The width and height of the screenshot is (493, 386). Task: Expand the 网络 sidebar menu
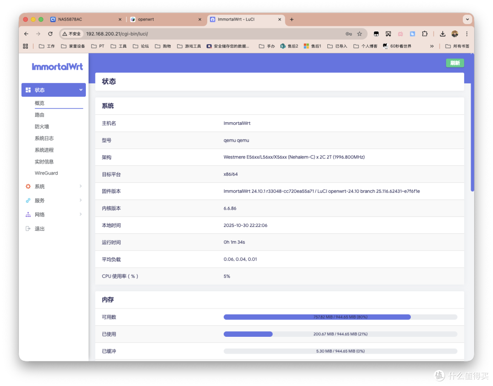coord(53,214)
